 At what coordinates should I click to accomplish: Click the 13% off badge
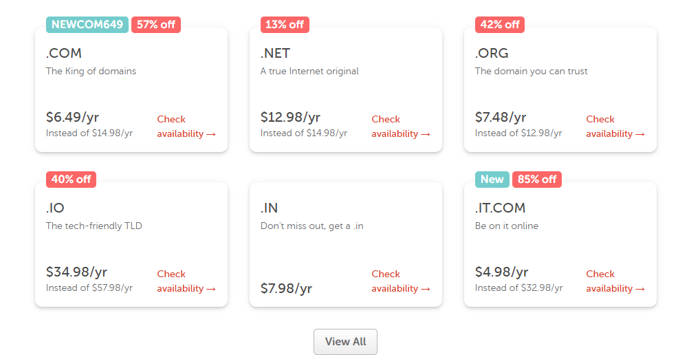[x=285, y=25]
